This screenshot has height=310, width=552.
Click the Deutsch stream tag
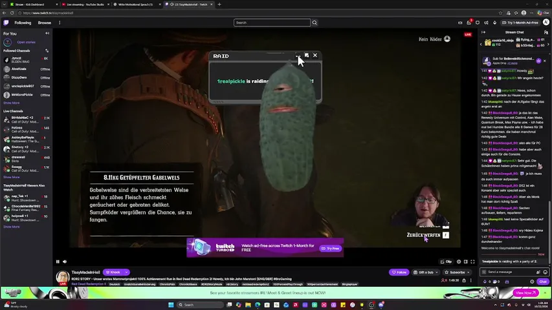(115, 284)
